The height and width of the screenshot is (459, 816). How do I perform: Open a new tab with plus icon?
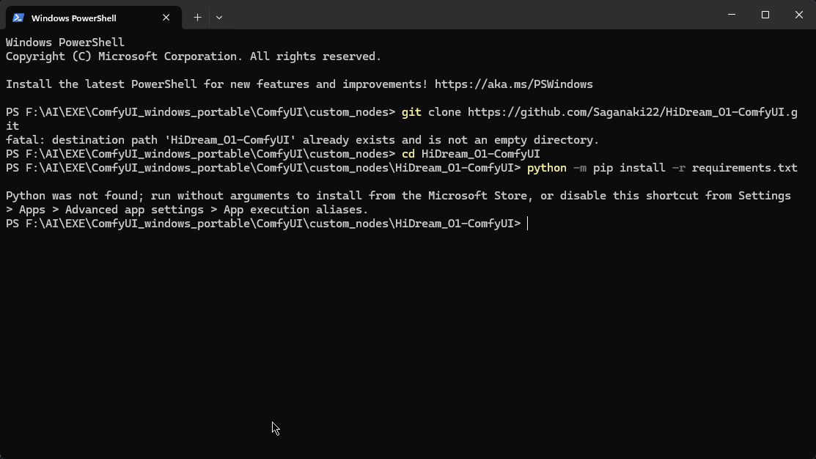(197, 17)
